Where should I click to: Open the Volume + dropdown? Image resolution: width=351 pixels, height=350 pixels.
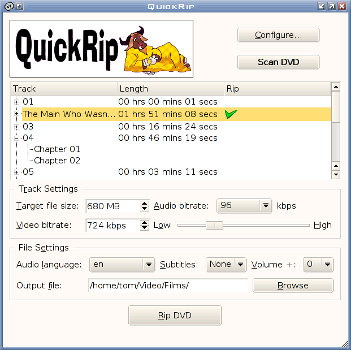(x=318, y=265)
